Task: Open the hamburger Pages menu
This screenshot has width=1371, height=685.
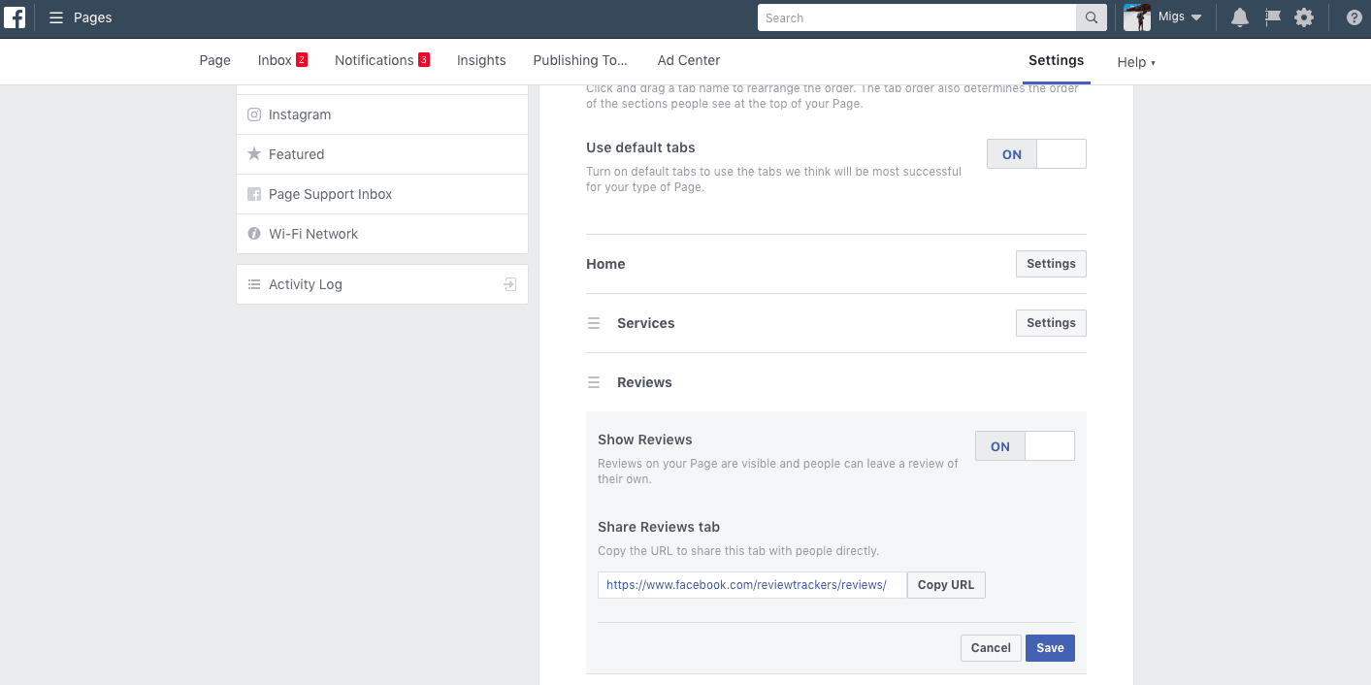Action: pyautogui.click(x=55, y=16)
